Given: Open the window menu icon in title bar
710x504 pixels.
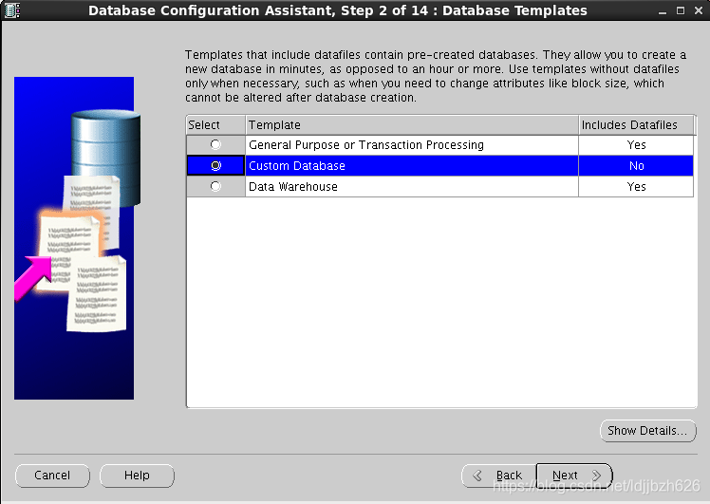Looking at the screenshot, I should (x=12, y=9).
